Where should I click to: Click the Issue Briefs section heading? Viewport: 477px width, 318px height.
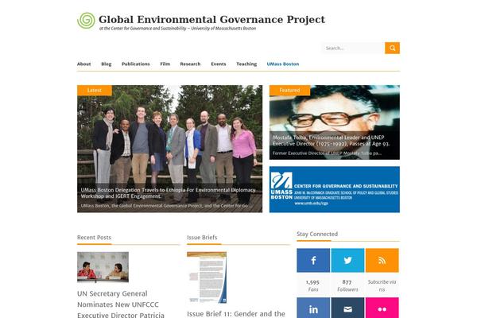(202, 238)
